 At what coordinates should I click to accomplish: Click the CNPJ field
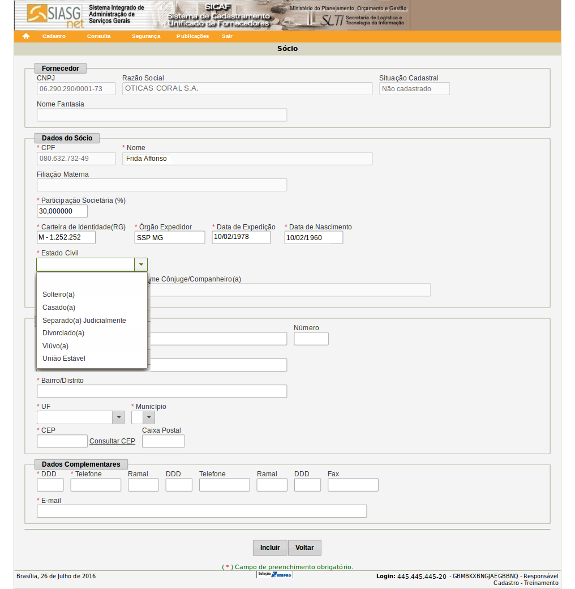click(76, 89)
